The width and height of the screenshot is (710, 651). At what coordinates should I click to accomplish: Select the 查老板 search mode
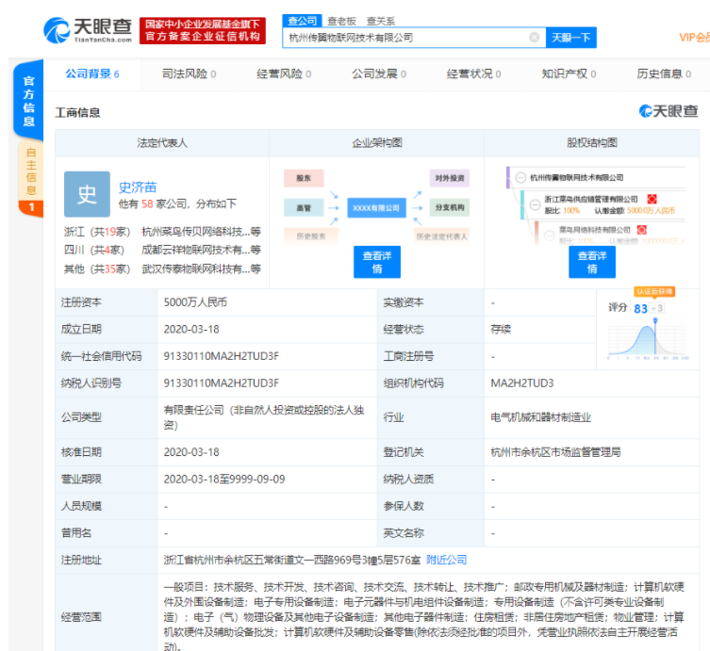(x=342, y=21)
